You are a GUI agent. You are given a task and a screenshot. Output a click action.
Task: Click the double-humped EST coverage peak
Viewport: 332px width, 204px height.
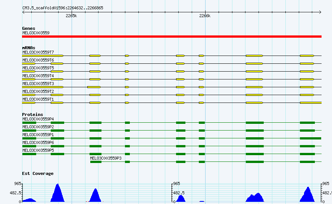pyautogui.click(x=255, y=198)
